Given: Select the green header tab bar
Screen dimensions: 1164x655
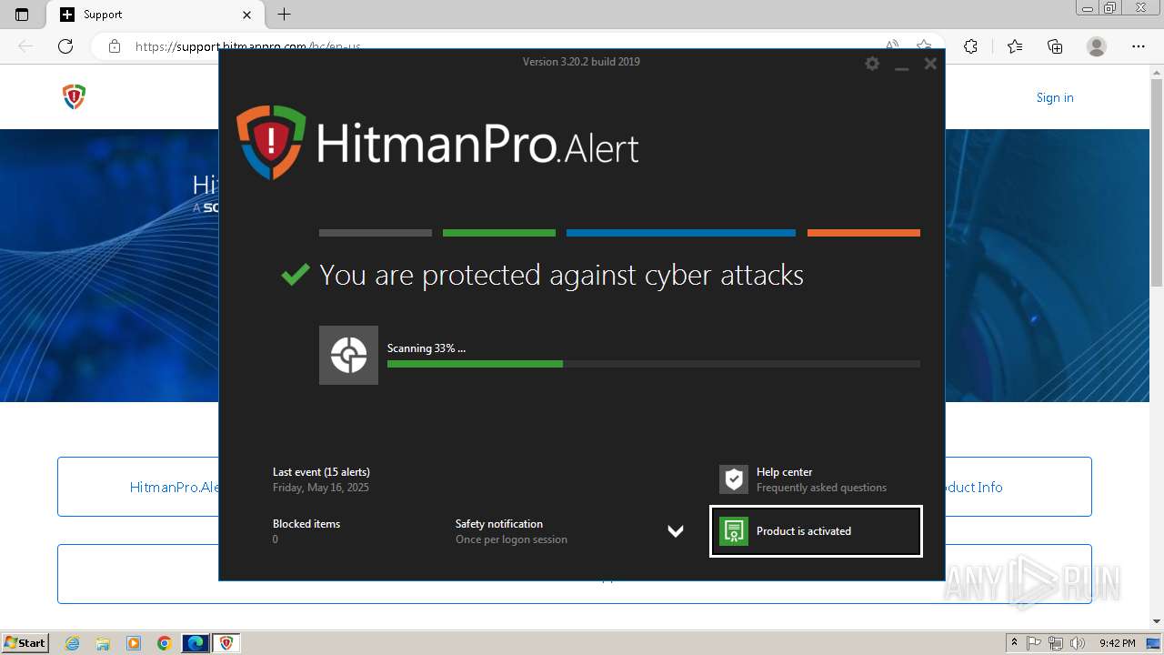Looking at the screenshot, I should coord(499,233).
